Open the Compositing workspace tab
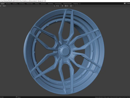130x98 pixels. coord(58,4)
